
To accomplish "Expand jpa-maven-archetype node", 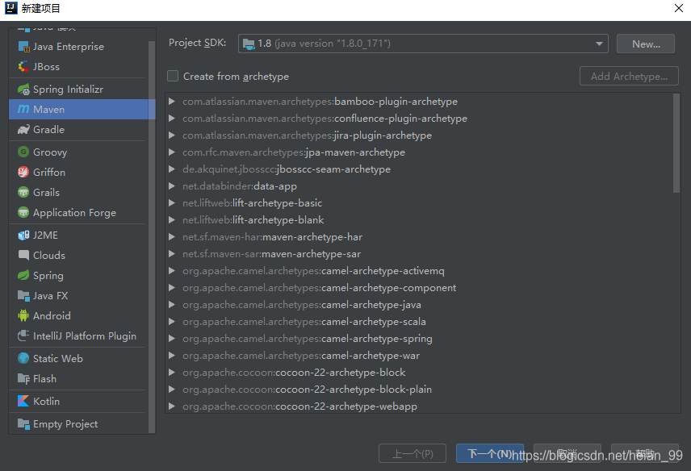I will [x=172, y=152].
